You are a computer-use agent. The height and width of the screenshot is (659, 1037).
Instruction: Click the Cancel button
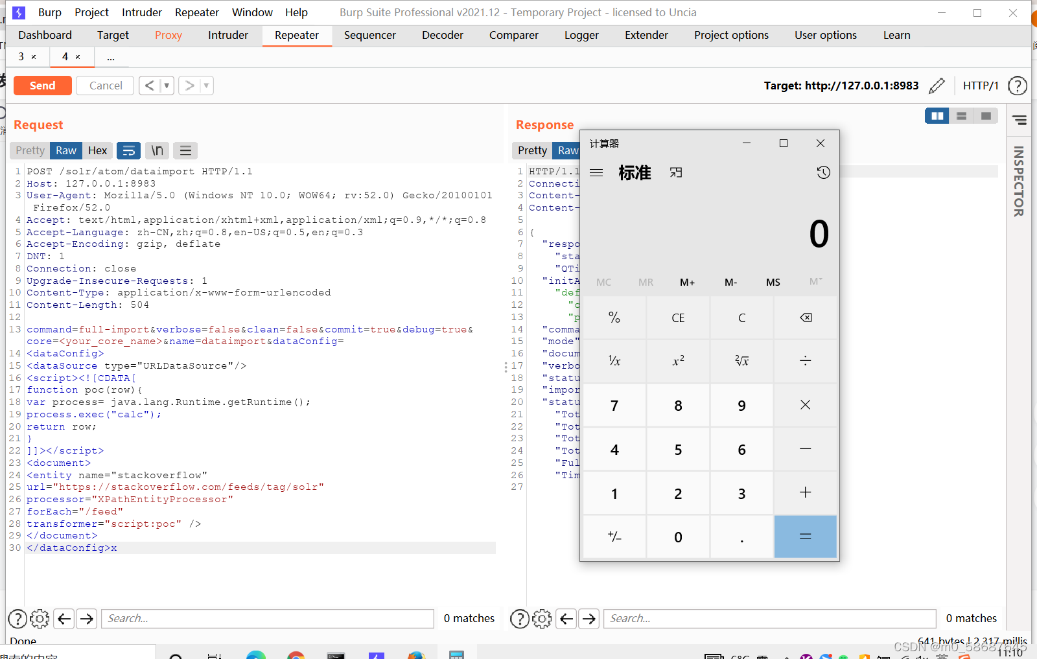[106, 86]
